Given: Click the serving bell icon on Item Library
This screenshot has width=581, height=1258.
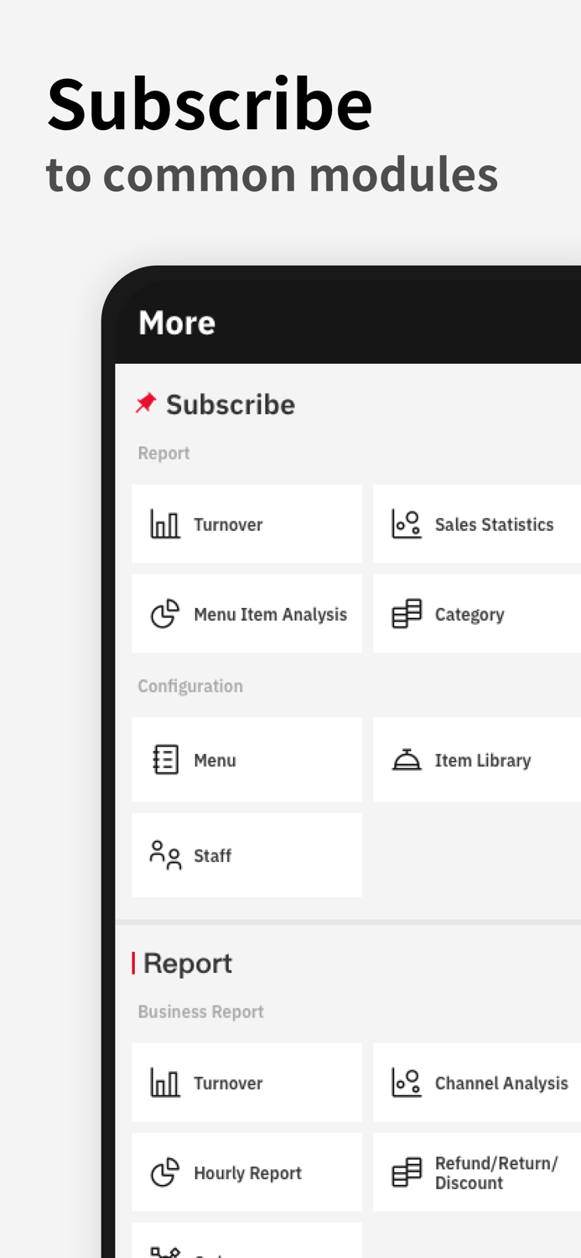Looking at the screenshot, I should pyautogui.click(x=407, y=760).
